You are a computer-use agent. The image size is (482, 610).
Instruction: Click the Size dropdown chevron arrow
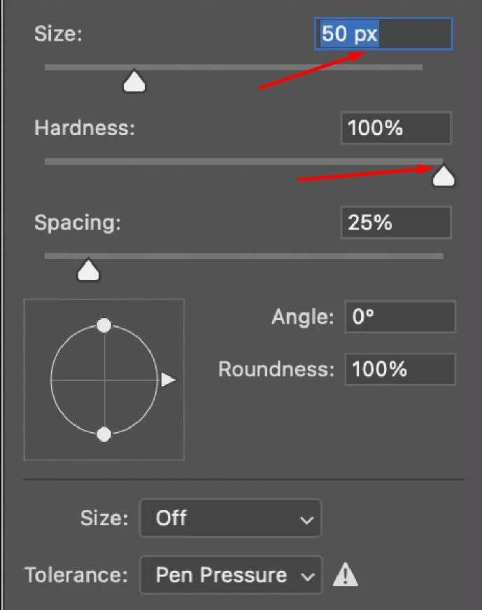[306, 520]
